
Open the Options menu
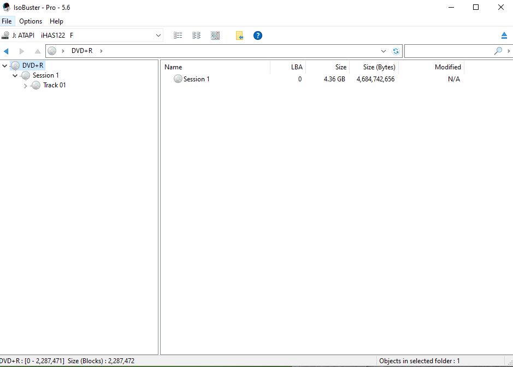pyautogui.click(x=31, y=21)
